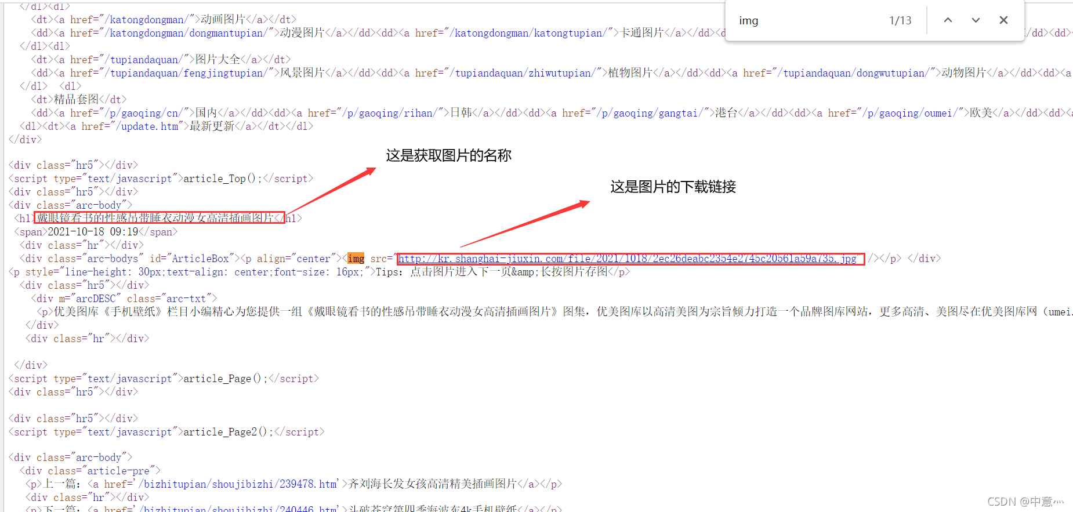Screen dimensions: 1073x512
Task: Open the /katongdongman/ href link
Action: (150, 20)
